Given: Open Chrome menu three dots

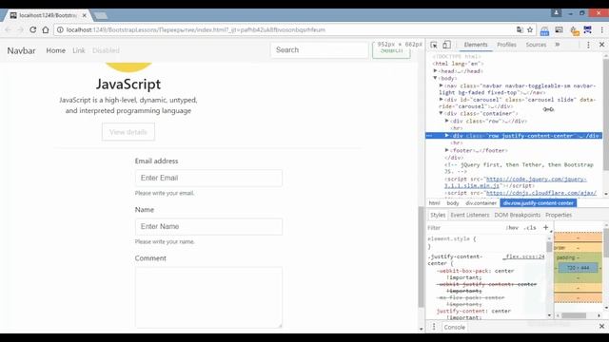Looking at the screenshot, I should tap(602, 29).
